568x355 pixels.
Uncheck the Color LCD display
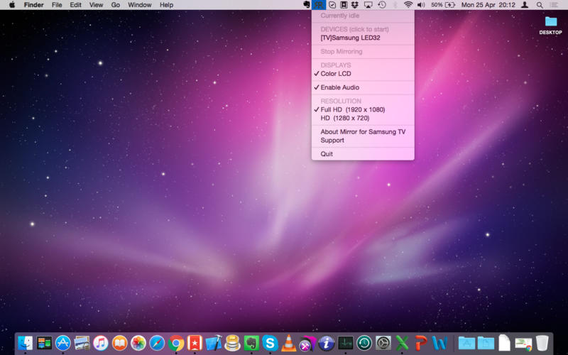coord(335,74)
